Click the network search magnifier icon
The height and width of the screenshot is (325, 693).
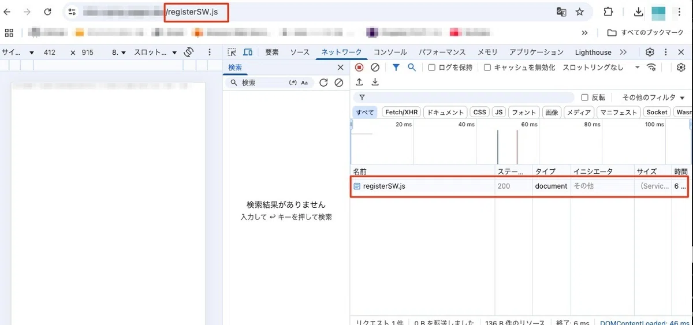(x=412, y=68)
